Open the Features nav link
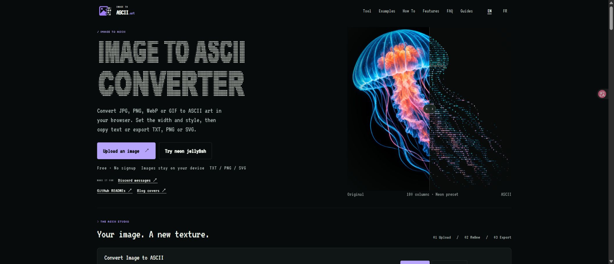 [x=431, y=11]
